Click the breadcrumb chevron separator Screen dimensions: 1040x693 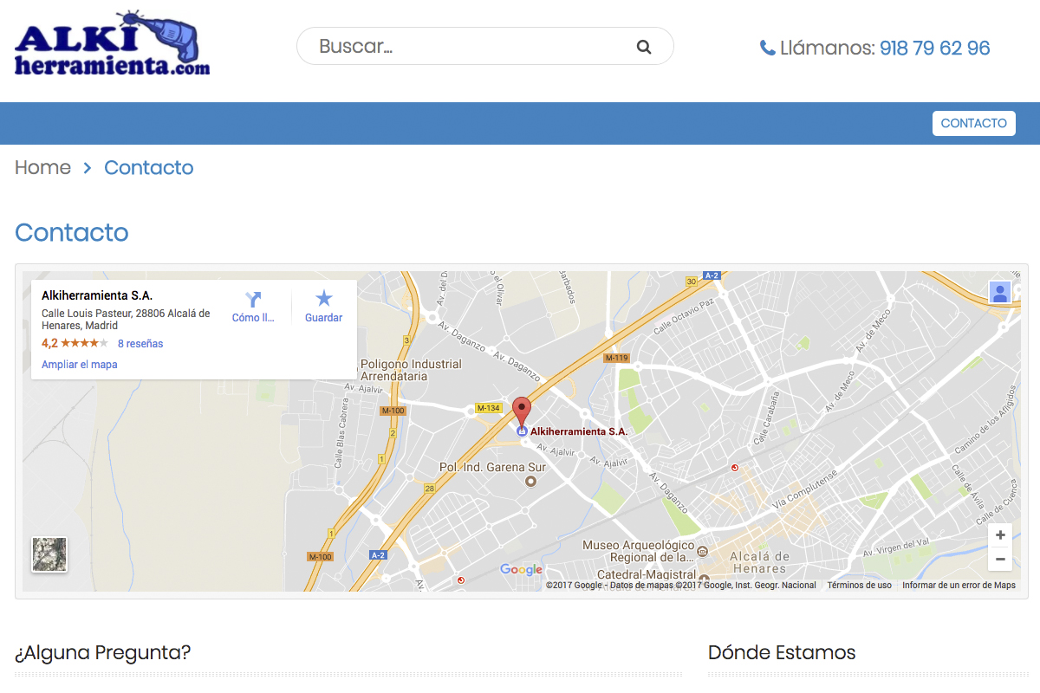tap(88, 168)
